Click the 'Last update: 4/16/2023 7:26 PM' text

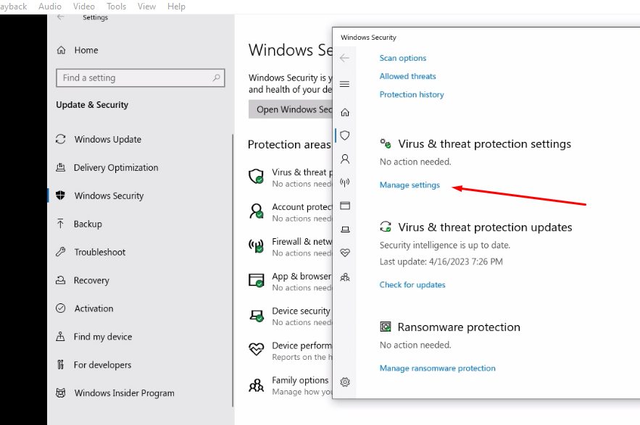(x=441, y=262)
